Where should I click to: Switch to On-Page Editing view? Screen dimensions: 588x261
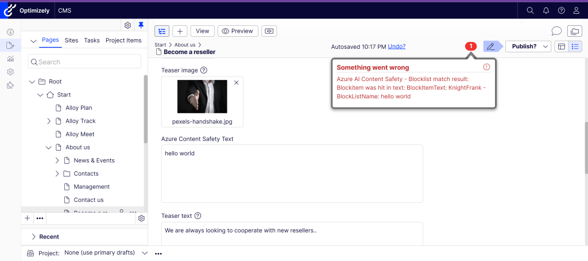[x=562, y=47]
